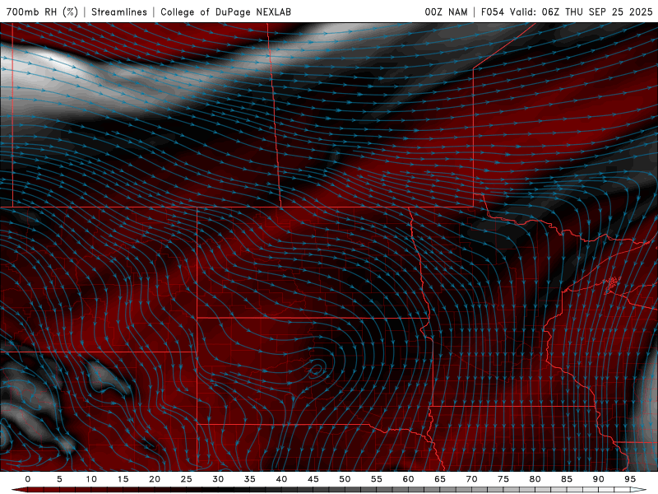Click the streamline circulation center swirl
The width and height of the screenshot is (658, 494).
317,370
